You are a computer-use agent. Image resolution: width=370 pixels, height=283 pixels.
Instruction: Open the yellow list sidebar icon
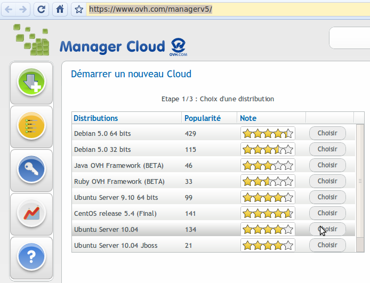(31, 126)
